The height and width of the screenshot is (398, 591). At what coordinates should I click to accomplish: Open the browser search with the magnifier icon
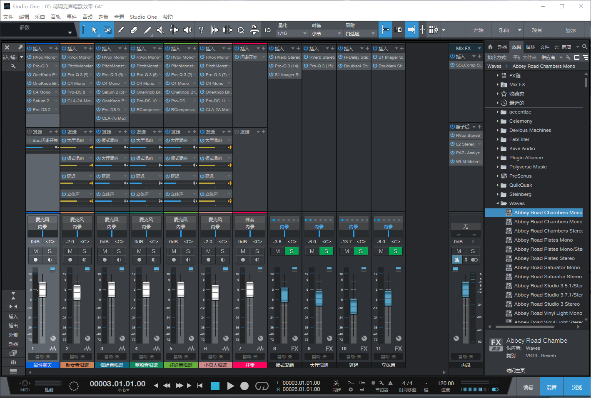point(585,47)
